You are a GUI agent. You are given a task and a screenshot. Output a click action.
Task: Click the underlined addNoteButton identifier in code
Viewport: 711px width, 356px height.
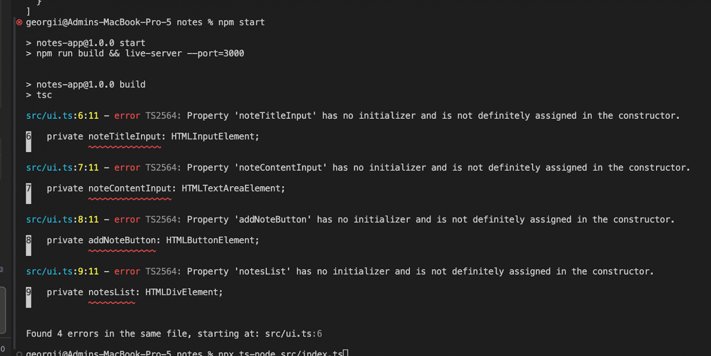click(122, 241)
